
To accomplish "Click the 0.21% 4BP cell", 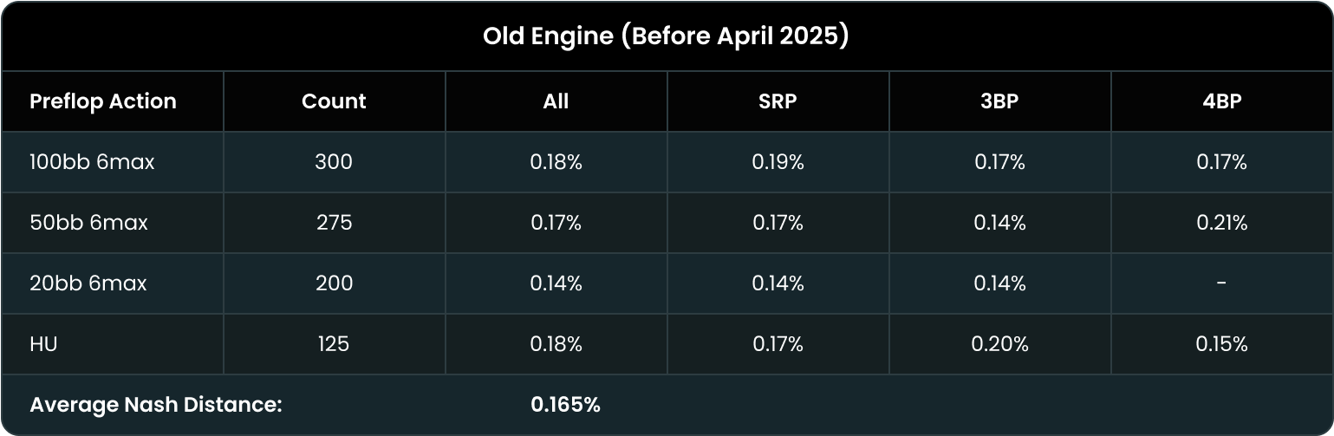I will tap(1221, 223).
